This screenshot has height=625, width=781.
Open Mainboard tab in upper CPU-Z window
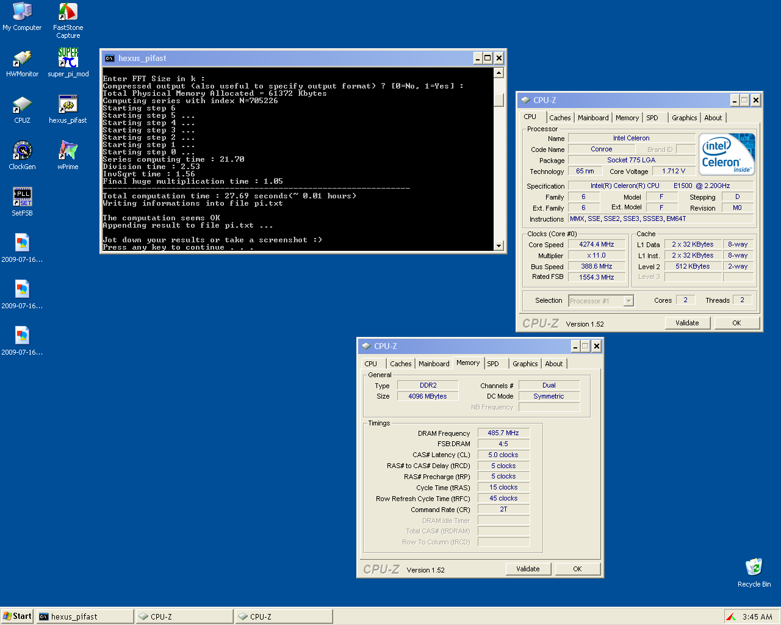[593, 118]
